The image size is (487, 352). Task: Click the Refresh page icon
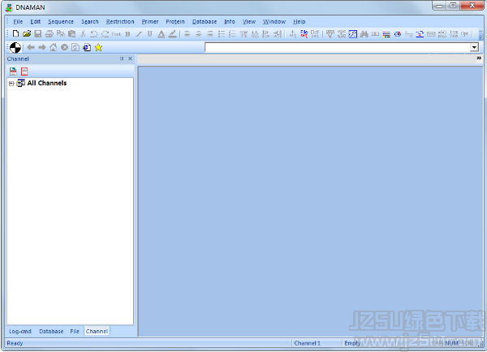point(75,47)
